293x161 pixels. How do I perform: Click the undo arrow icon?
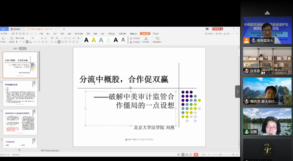coord(27,33)
